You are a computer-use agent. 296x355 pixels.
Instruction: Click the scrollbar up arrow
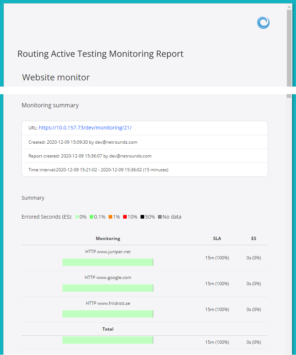[289, 7]
